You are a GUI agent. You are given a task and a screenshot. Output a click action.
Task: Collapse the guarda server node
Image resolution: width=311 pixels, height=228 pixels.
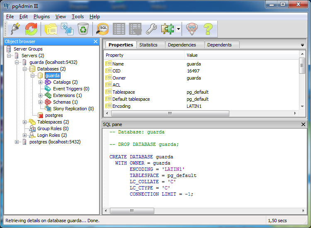pyautogui.click(x=17, y=62)
